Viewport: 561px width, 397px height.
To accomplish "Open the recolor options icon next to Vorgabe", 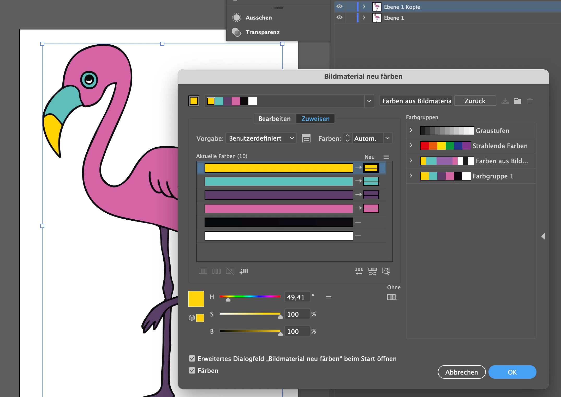I will click(306, 138).
